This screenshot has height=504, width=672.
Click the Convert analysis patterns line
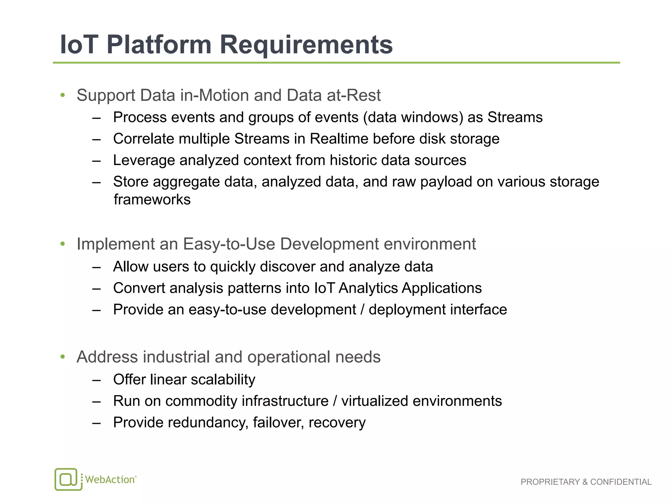click(x=297, y=288)
